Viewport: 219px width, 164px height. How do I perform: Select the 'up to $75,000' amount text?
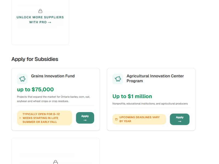pyautogui.click(x=35, y=89)
